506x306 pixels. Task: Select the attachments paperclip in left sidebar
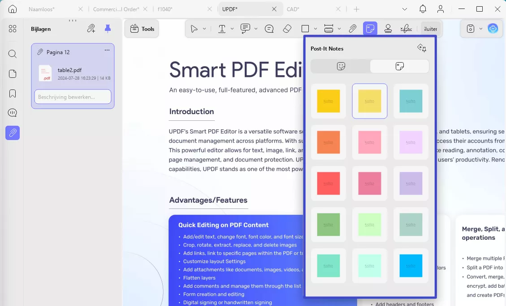(x=13, y=133)
